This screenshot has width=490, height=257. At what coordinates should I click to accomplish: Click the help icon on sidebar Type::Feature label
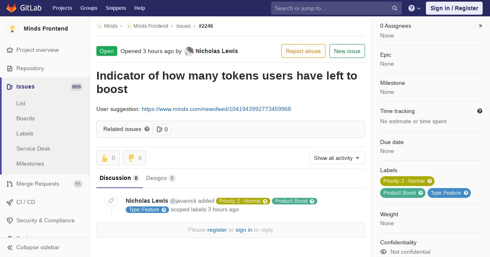click(466, 193)
